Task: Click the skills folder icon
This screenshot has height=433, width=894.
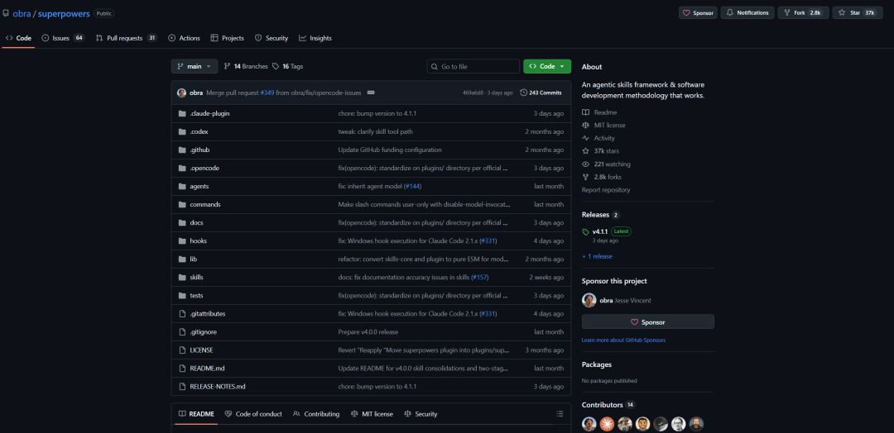Action: click(182, 277)
